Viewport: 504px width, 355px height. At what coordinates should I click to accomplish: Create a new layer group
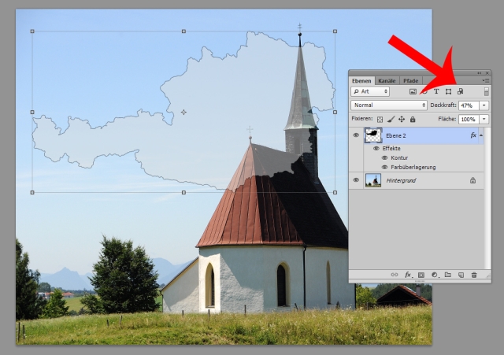click(448, 275)
